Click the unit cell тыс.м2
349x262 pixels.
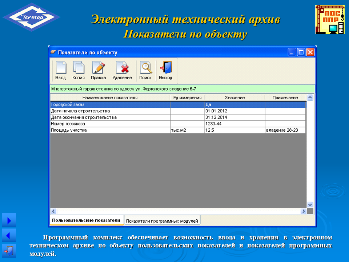pos(188,130)
